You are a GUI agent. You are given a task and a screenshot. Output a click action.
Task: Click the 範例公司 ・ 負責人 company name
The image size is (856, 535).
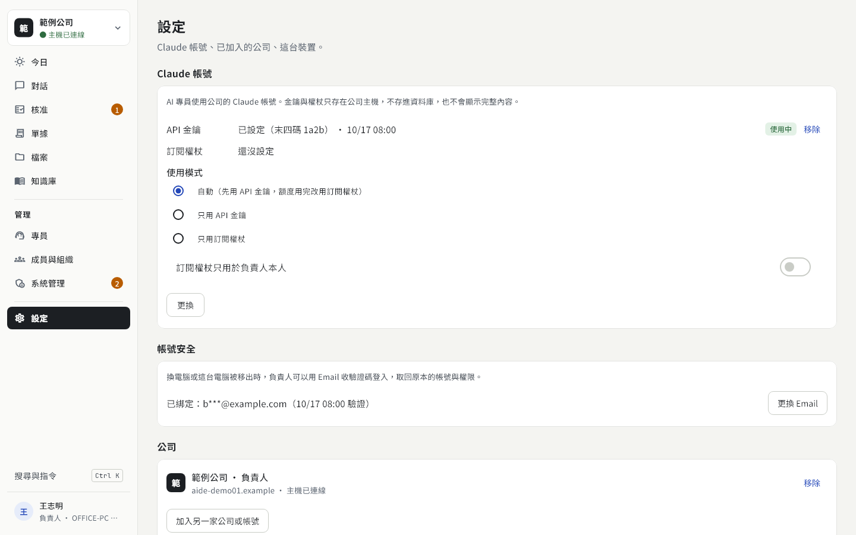coord(230,477)
